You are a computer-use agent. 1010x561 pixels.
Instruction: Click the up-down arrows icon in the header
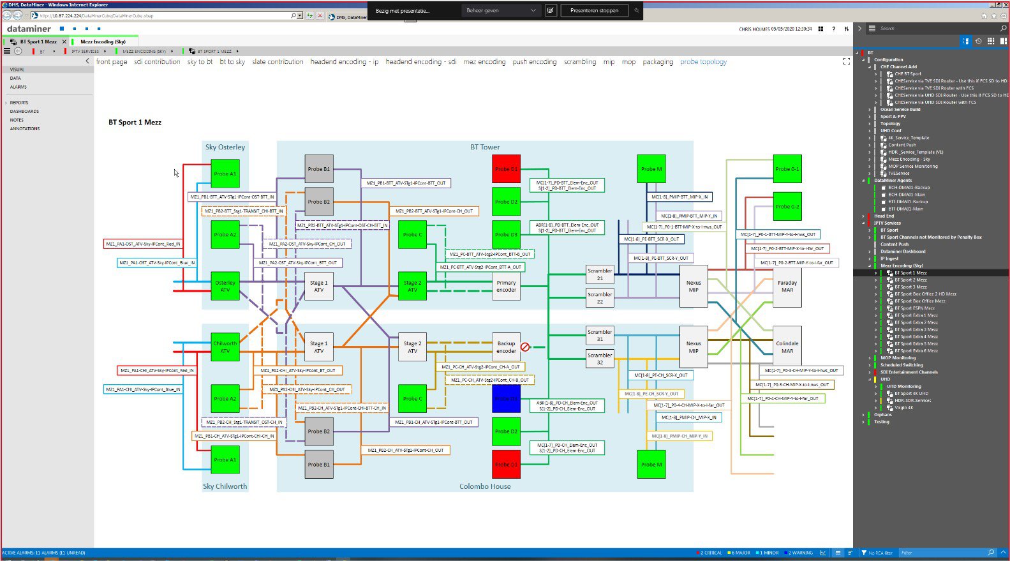tap(847, 29)
